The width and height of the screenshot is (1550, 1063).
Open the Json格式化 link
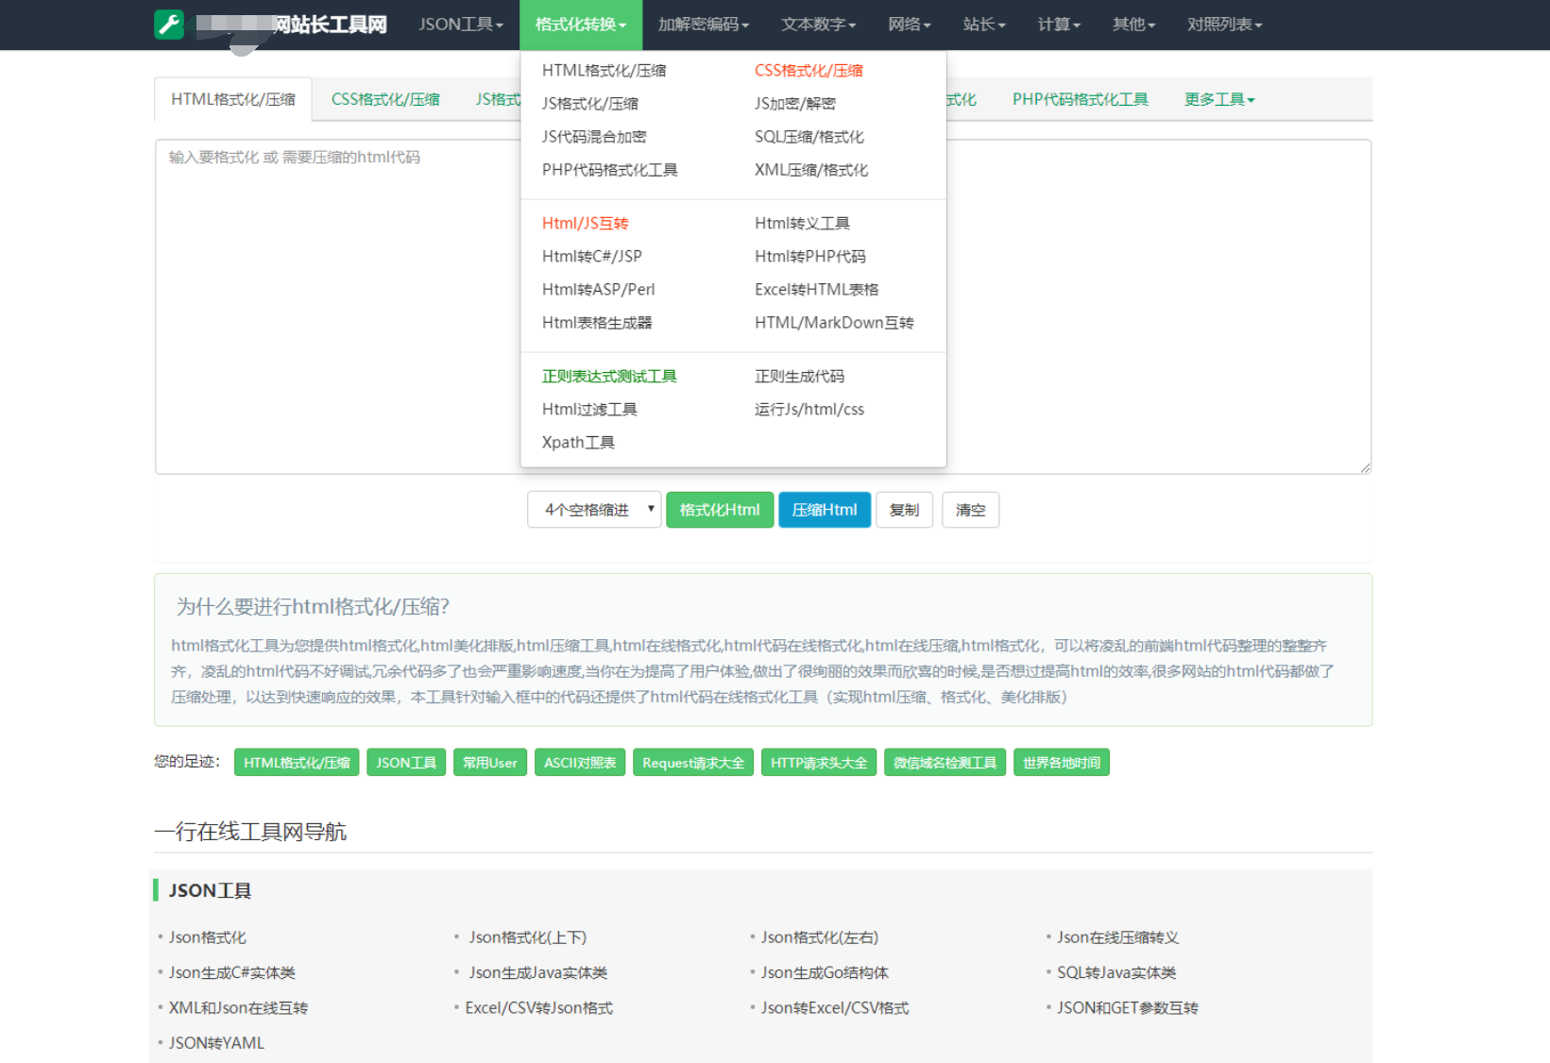point(207,937)
